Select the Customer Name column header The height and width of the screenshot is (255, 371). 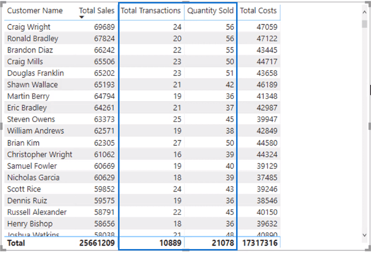[35, 10]
